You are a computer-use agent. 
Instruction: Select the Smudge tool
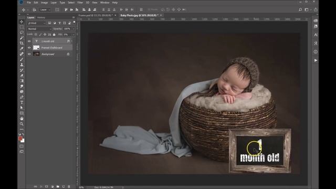point(22,86)
